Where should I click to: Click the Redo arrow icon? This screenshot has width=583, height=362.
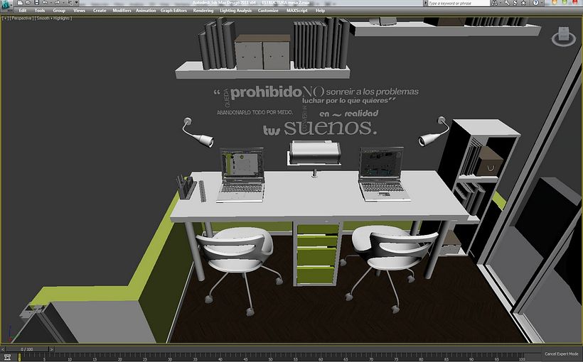pos(58,3)
